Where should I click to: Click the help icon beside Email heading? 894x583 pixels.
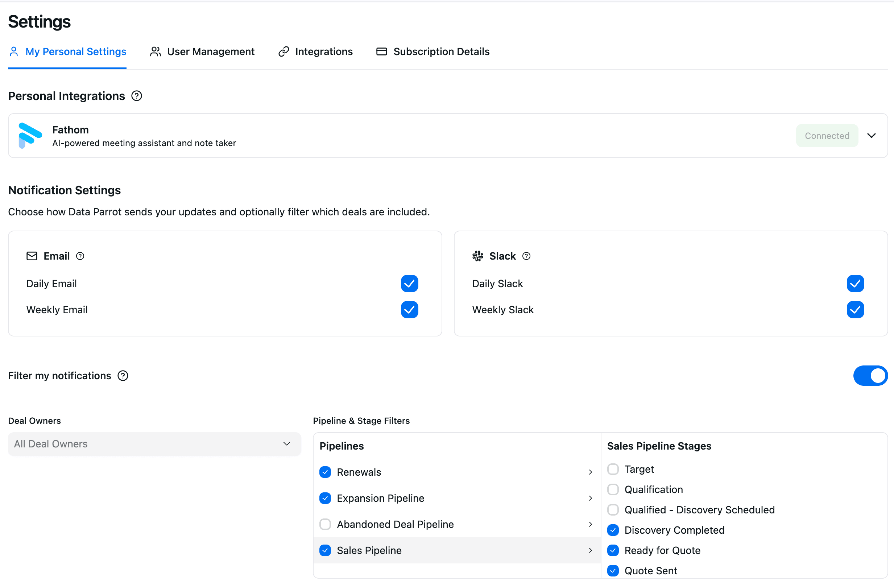coord(80,256)
